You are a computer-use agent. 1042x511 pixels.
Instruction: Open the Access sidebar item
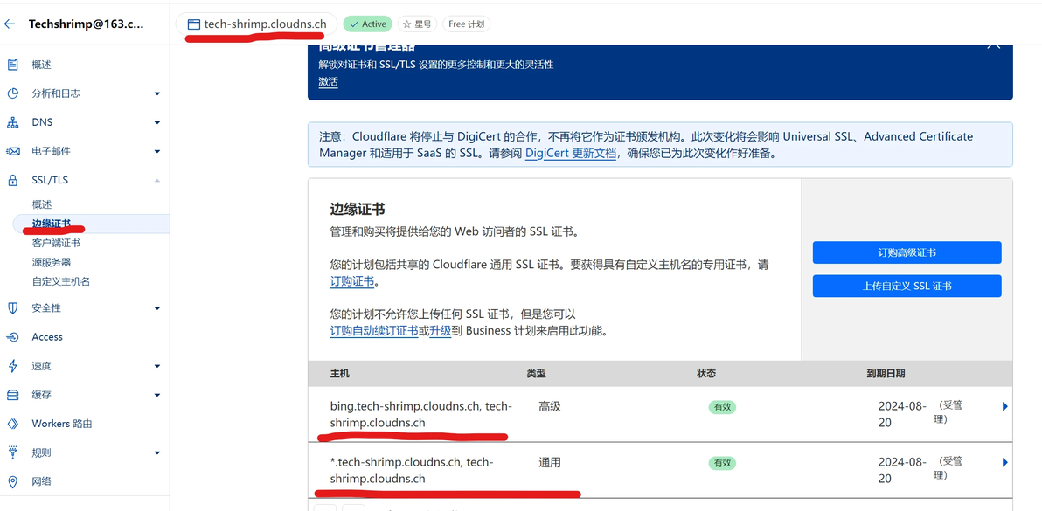point(47,337)
